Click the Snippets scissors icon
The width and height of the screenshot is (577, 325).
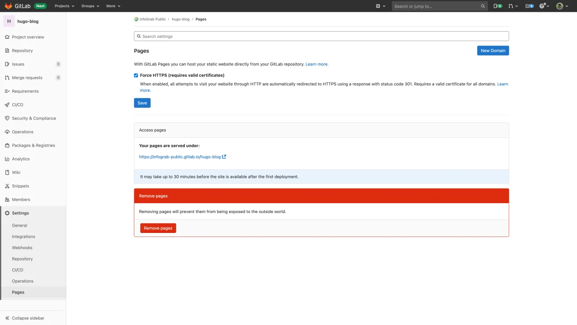point(7,186)
